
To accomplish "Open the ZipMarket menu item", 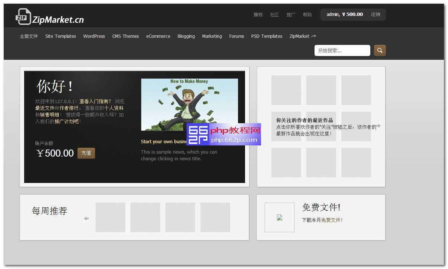I will pos(303,36).
